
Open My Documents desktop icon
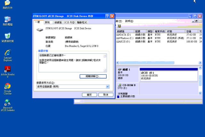pyautogui.click(x=7, y=4)
